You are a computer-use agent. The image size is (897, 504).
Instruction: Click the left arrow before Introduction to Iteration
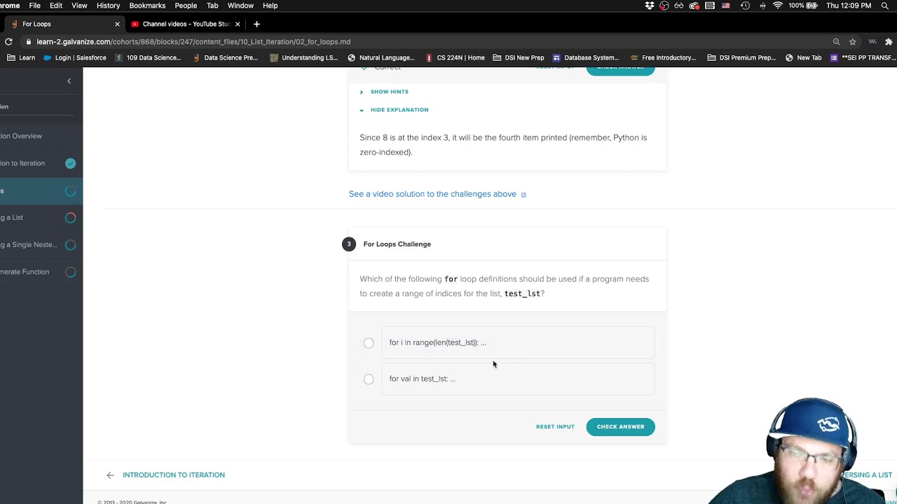click(110, 475)
